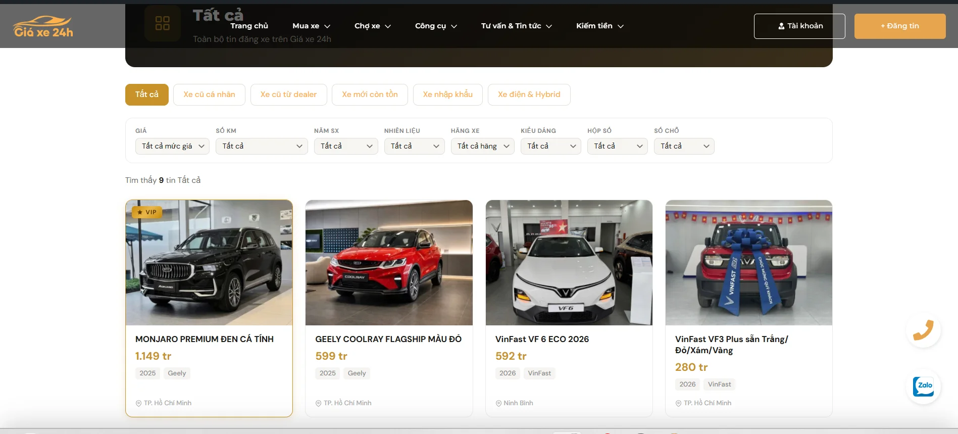This screenshot has width=958, height=434.
Task: Open VinFast VF3 Plus sẵn Trắng listing title
Action: point(732,345)
